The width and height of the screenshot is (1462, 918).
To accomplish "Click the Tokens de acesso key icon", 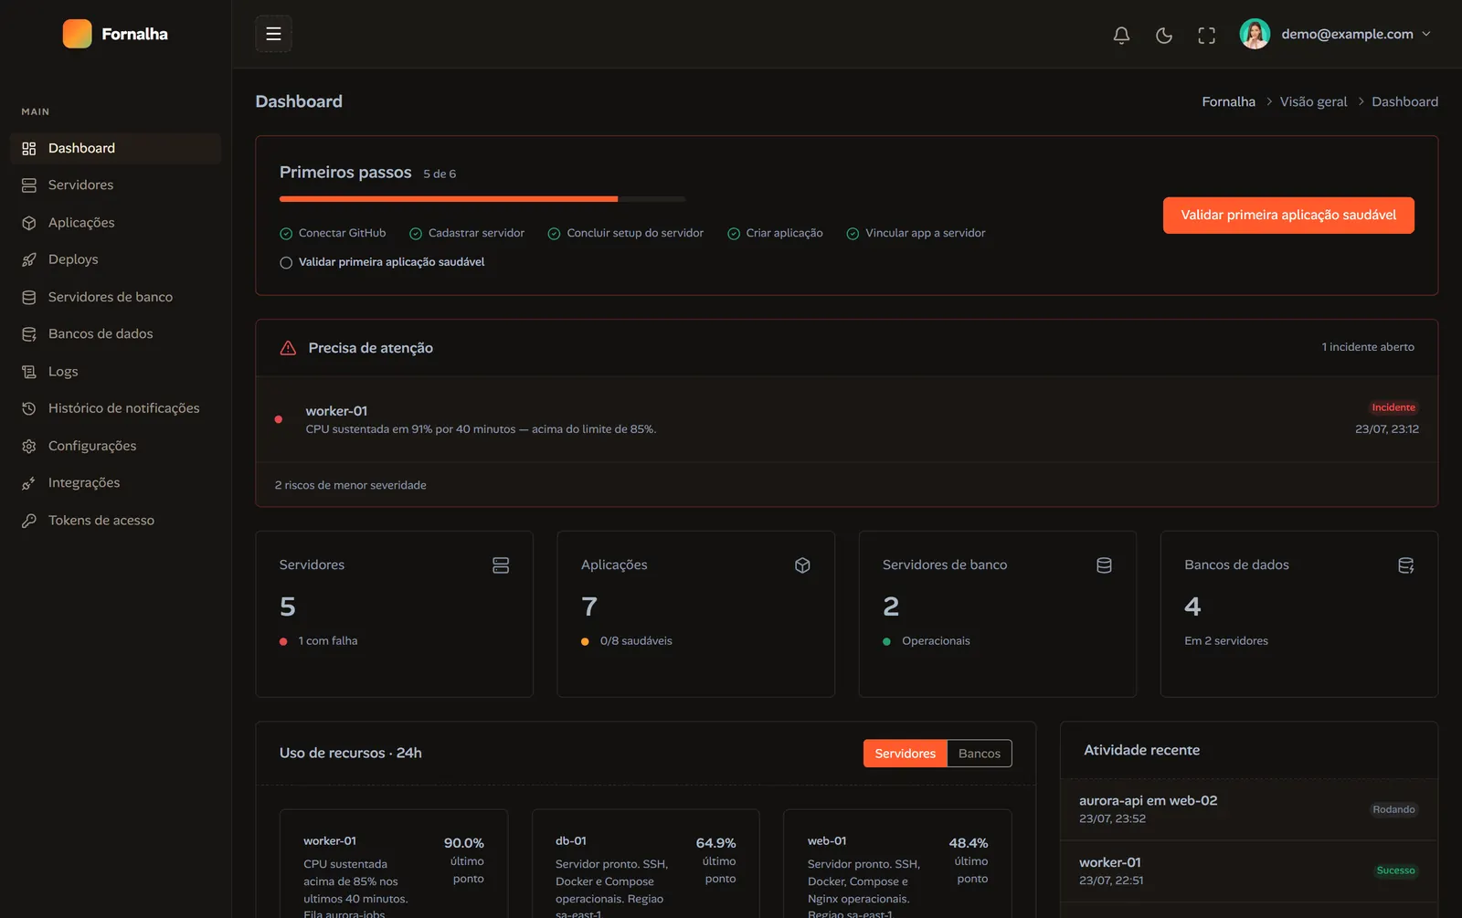I will pyautogui.click(x=29, y=521).
